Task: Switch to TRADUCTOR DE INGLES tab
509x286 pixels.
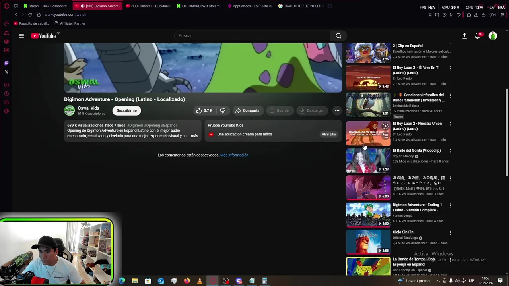Action: tap(301, 6)
